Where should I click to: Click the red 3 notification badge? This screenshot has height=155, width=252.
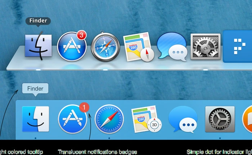(x=82, y=35)
